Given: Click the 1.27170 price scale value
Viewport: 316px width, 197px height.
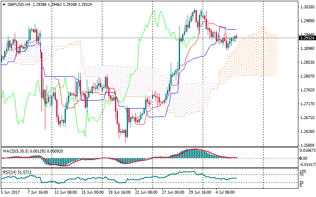Looking at the screenshot, I should 307,104.
